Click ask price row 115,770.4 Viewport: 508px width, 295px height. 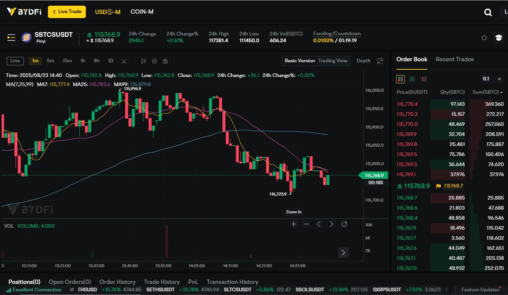pos(407,104)
